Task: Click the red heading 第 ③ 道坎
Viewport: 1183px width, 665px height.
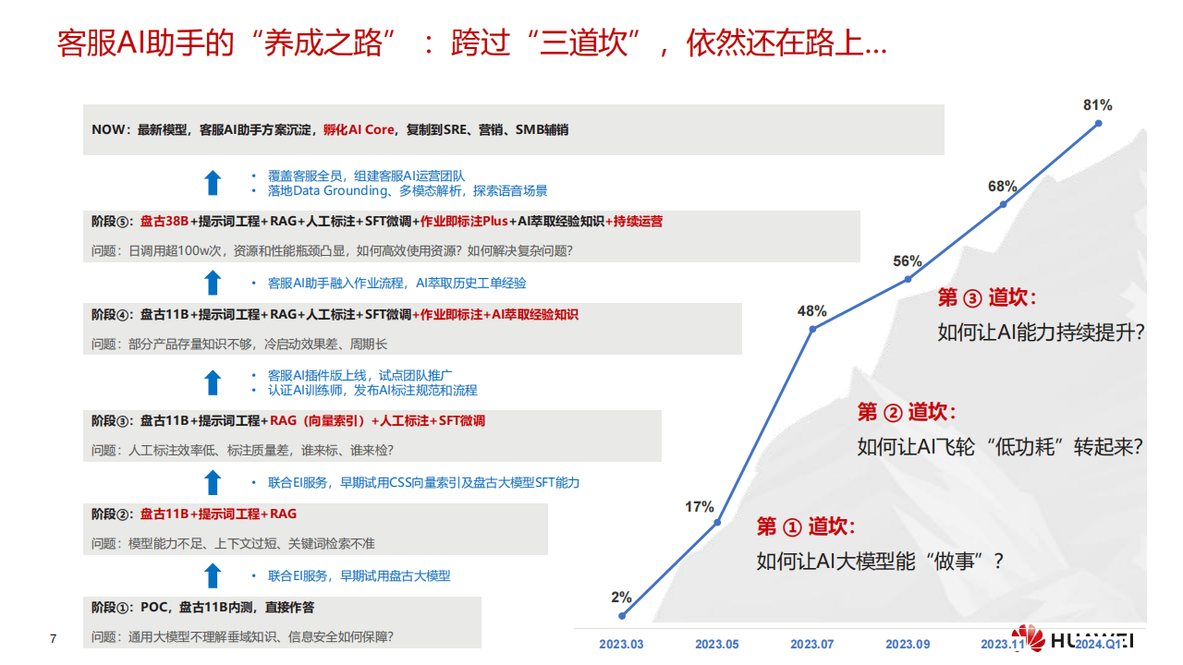Action: point(987,297)
